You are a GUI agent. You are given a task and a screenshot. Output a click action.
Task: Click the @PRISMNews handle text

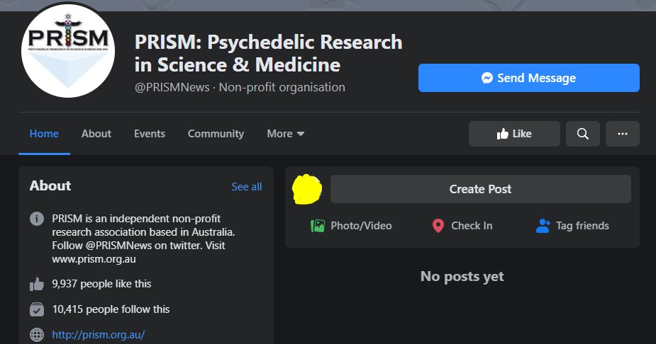coord(172,87)
